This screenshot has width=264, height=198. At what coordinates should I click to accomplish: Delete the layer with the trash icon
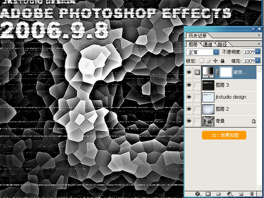(x=252, y=194)
